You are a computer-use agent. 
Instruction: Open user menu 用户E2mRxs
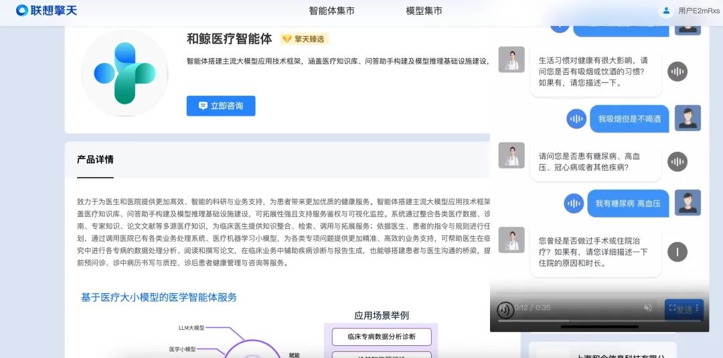click(698, 11)
